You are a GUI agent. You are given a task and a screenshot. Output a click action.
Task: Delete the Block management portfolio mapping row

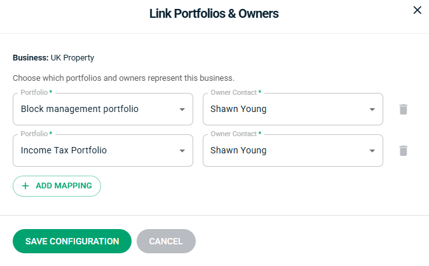pos(403,109)
